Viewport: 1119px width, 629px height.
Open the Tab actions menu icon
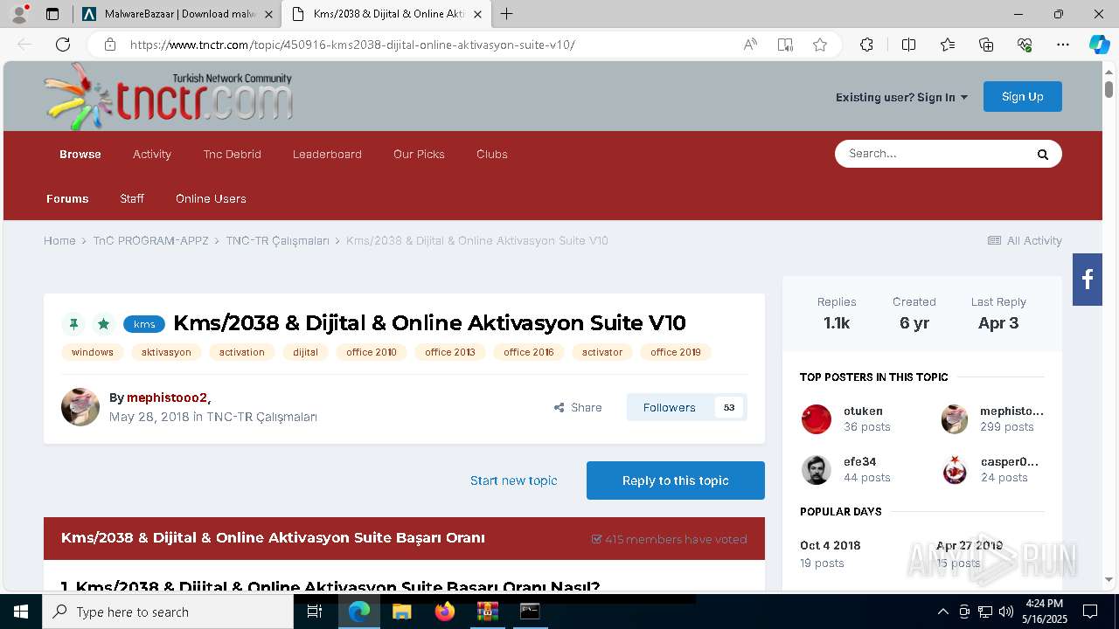pos(52,14)
